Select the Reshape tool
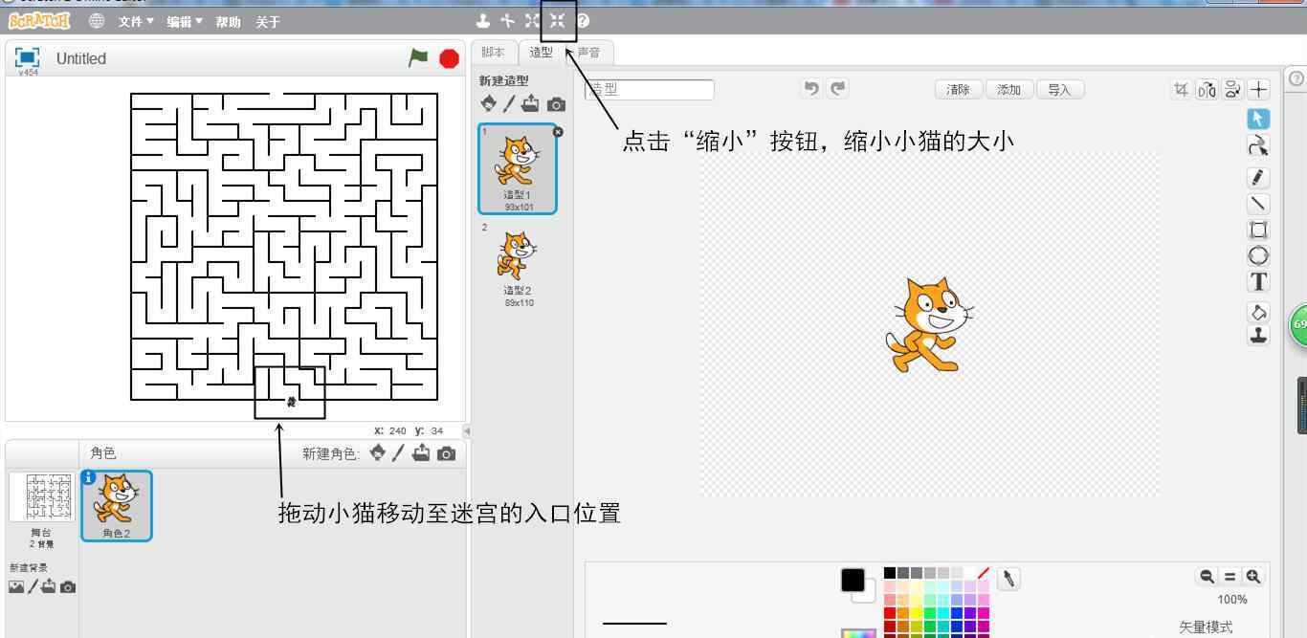Screen dimensions: 1307x638 click(x=1259, y=145)
